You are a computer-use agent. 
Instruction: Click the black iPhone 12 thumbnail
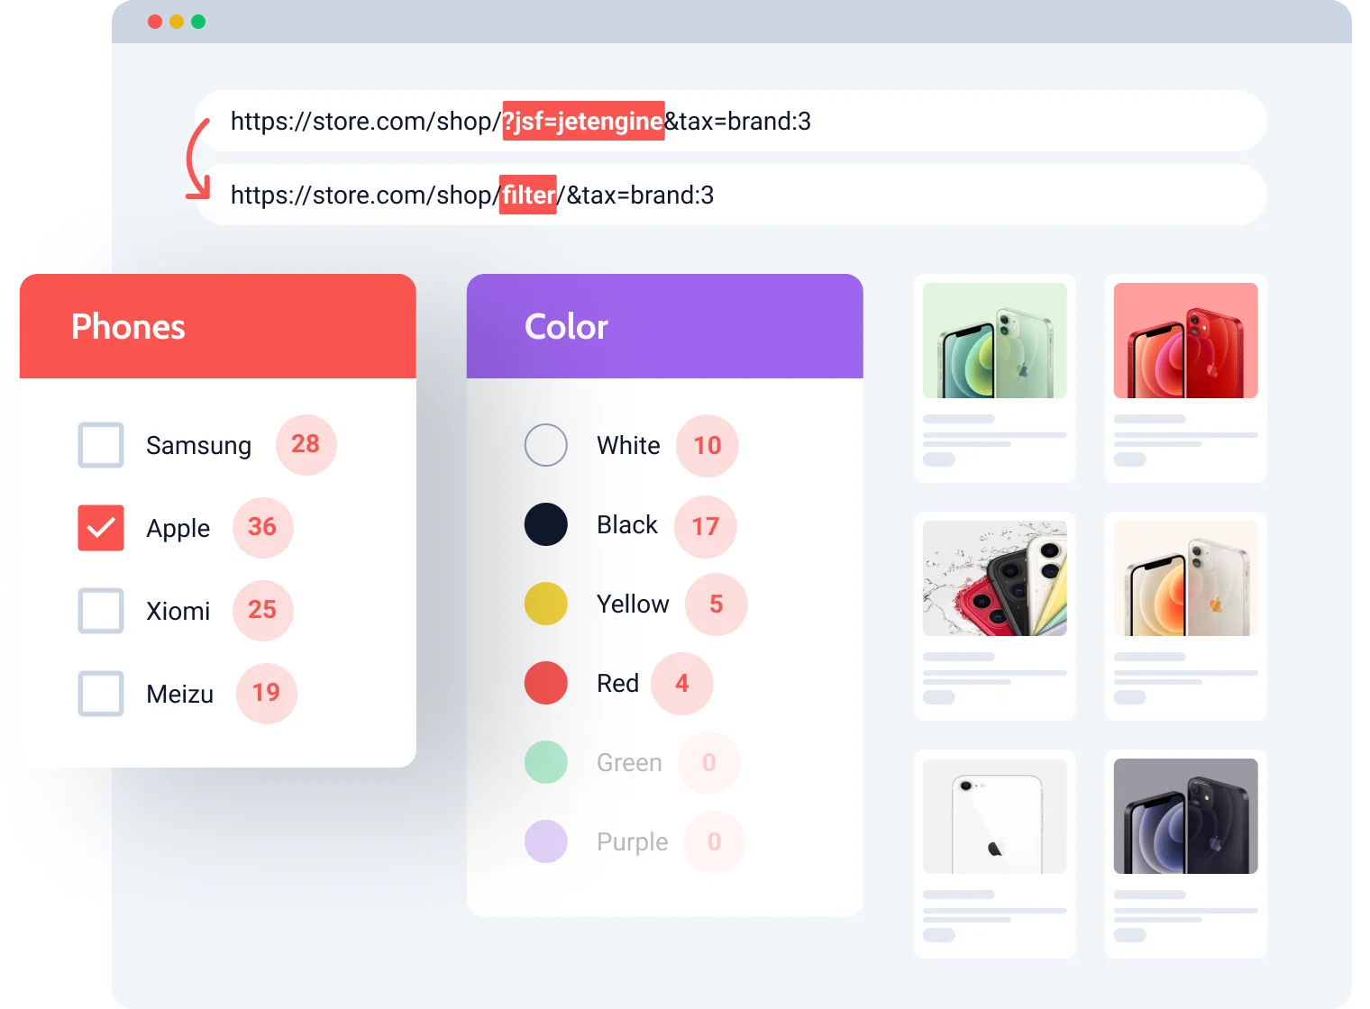1185,815
